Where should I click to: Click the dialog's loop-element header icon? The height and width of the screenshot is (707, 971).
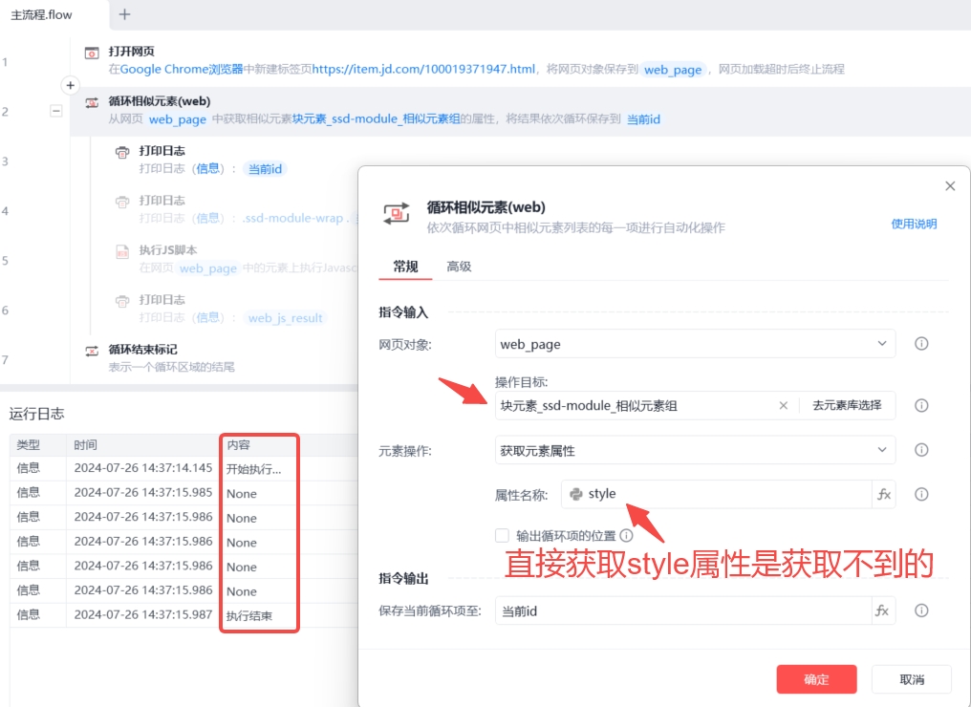[x=397, y=214]
